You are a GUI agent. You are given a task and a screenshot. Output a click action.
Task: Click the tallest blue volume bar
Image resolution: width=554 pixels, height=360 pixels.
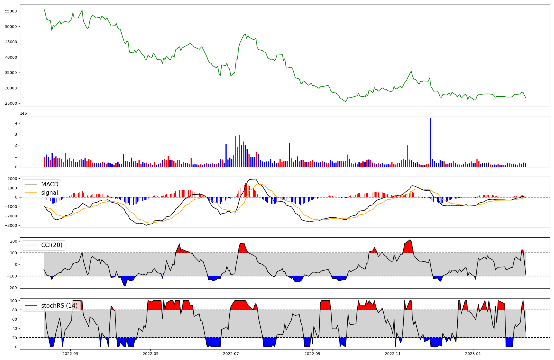pyautogui.click(x=430, y=143)
